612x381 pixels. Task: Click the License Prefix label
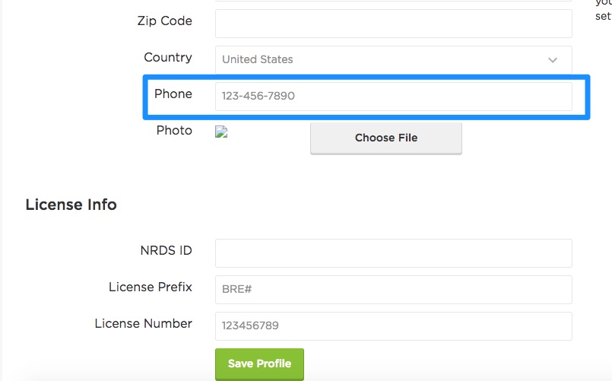151,287
